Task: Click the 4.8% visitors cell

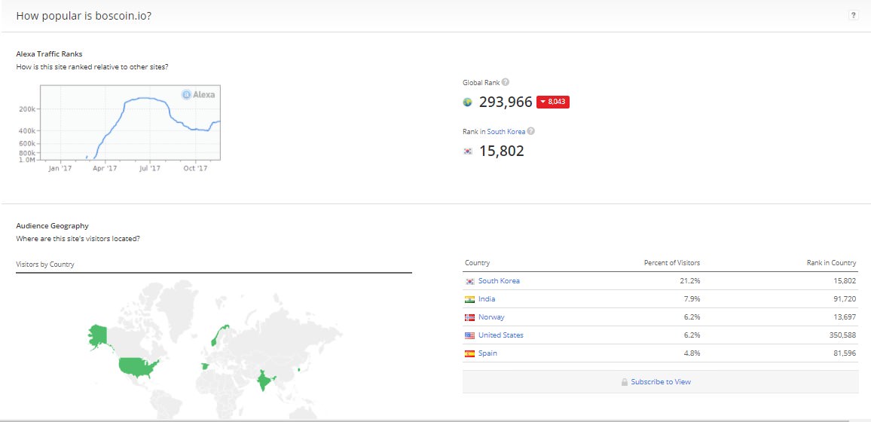Action: click(692, 353)
